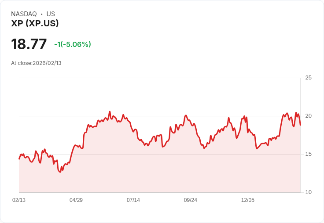Click the green -1(-5.06%) change value
324x223 pixels.
73,44
